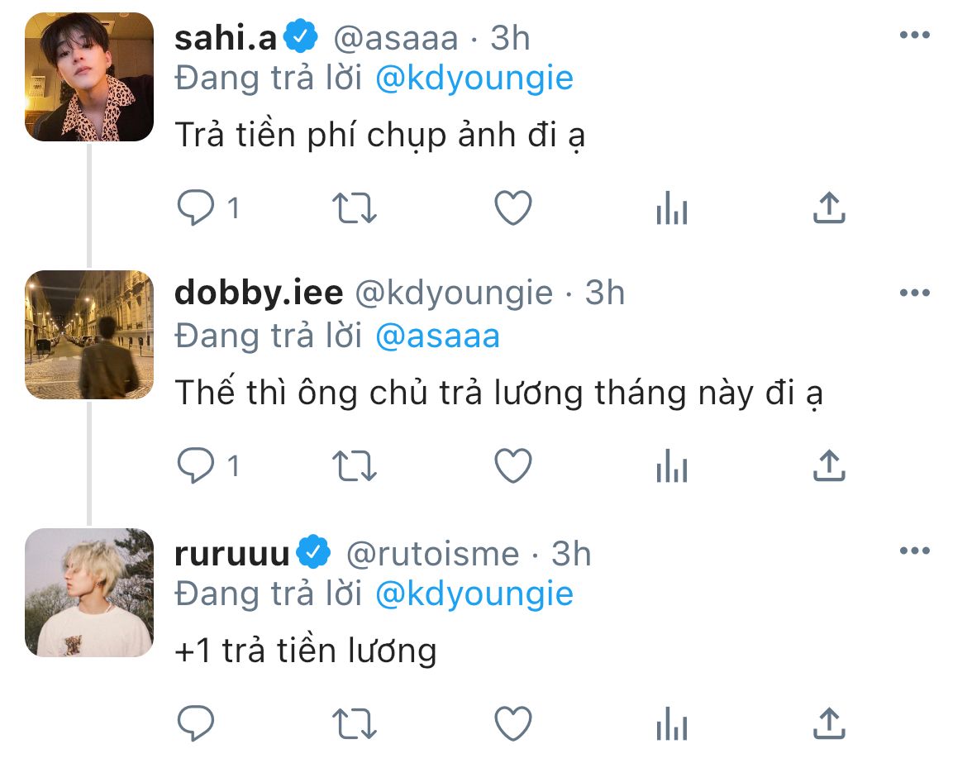Open more options for dobby.iee's tweet
This screenshot has width=967, height=763.
click(915, 293)
